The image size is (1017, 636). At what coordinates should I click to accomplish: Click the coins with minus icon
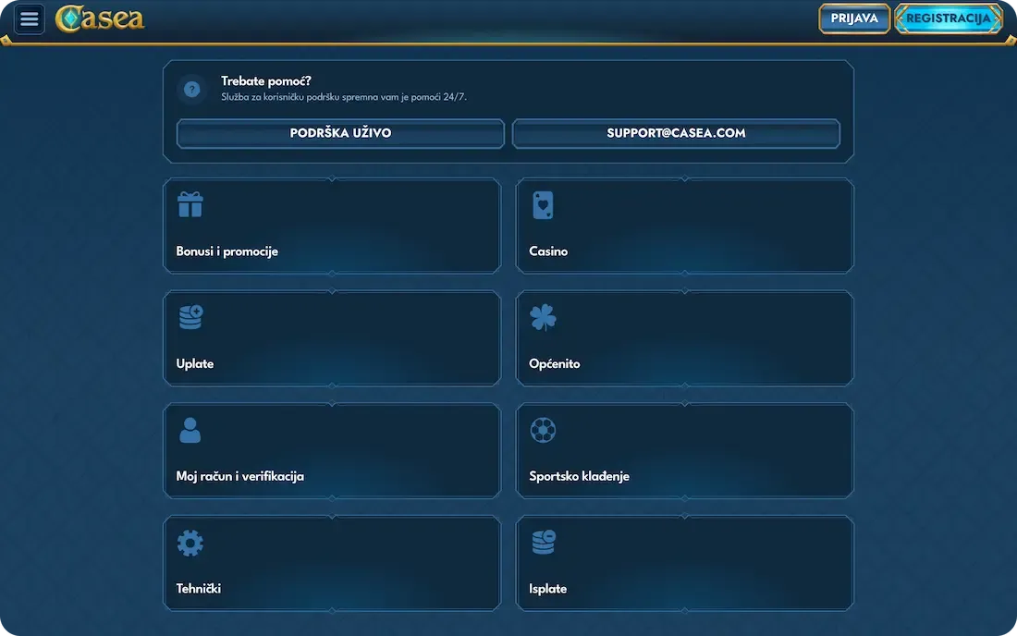544,543
